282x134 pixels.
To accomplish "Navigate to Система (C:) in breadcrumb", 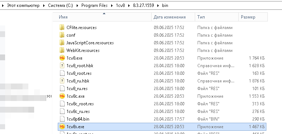I will [60, 5].
